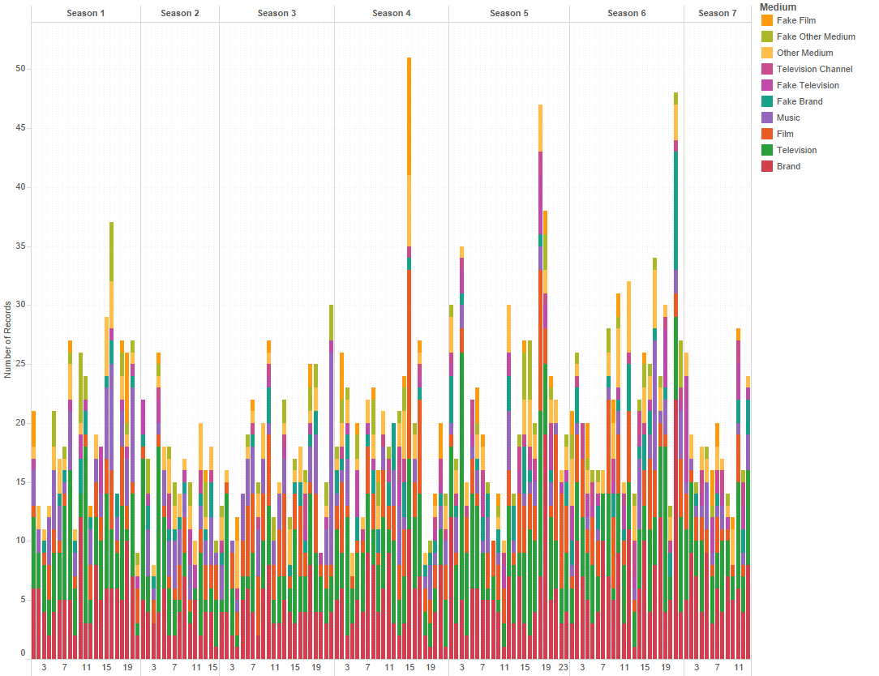Click the 'Fake Television' legend label
This screenshot has height=676, width=879.
pos(808,85)
